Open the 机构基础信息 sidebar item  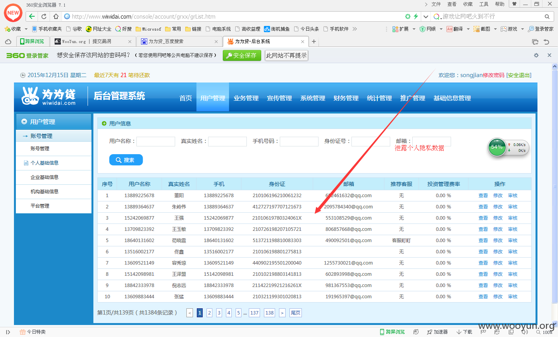(45, 192)
